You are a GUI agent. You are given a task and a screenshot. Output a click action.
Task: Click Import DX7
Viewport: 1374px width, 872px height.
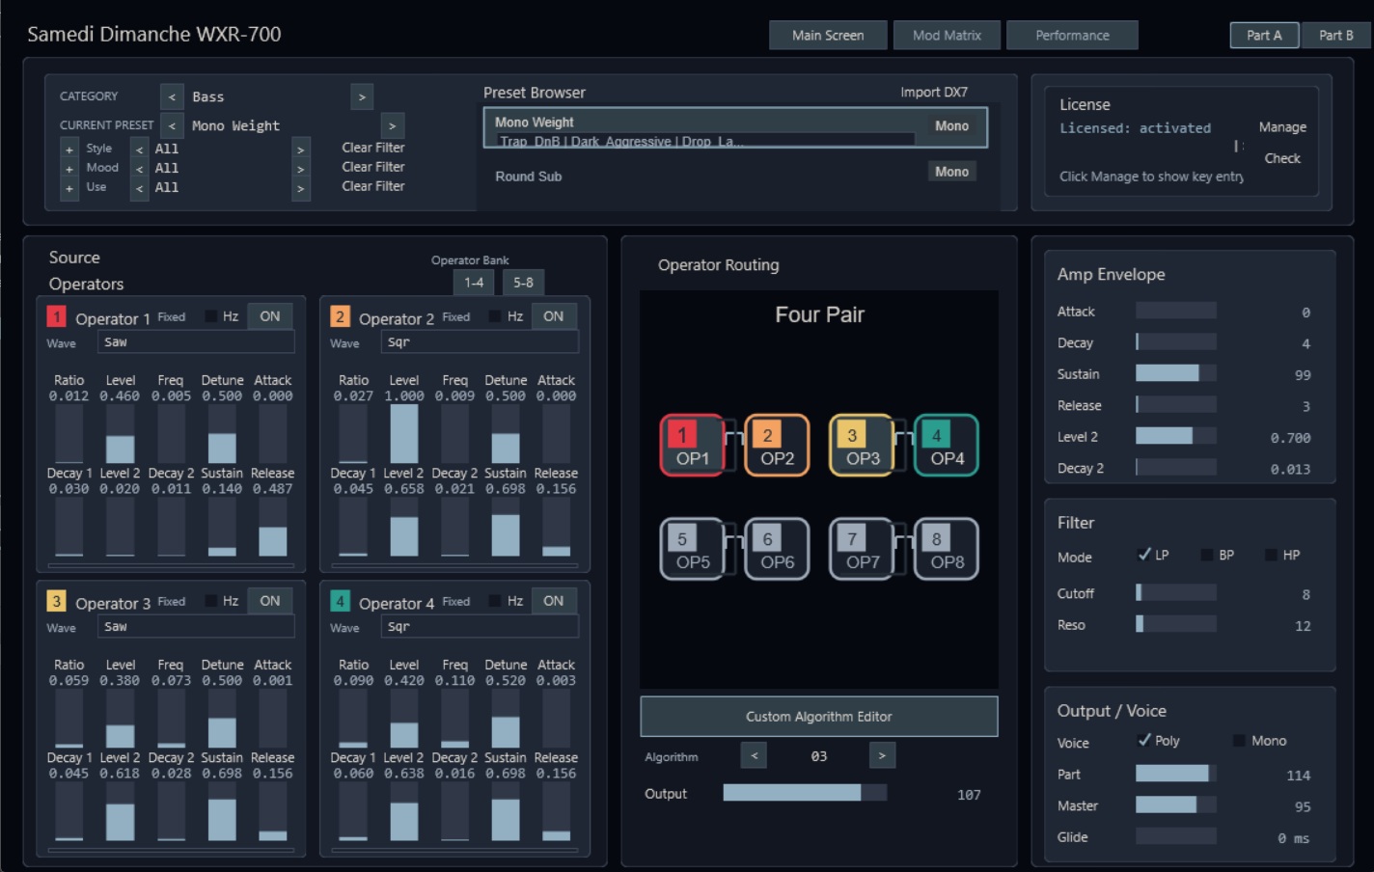(934, 93)
